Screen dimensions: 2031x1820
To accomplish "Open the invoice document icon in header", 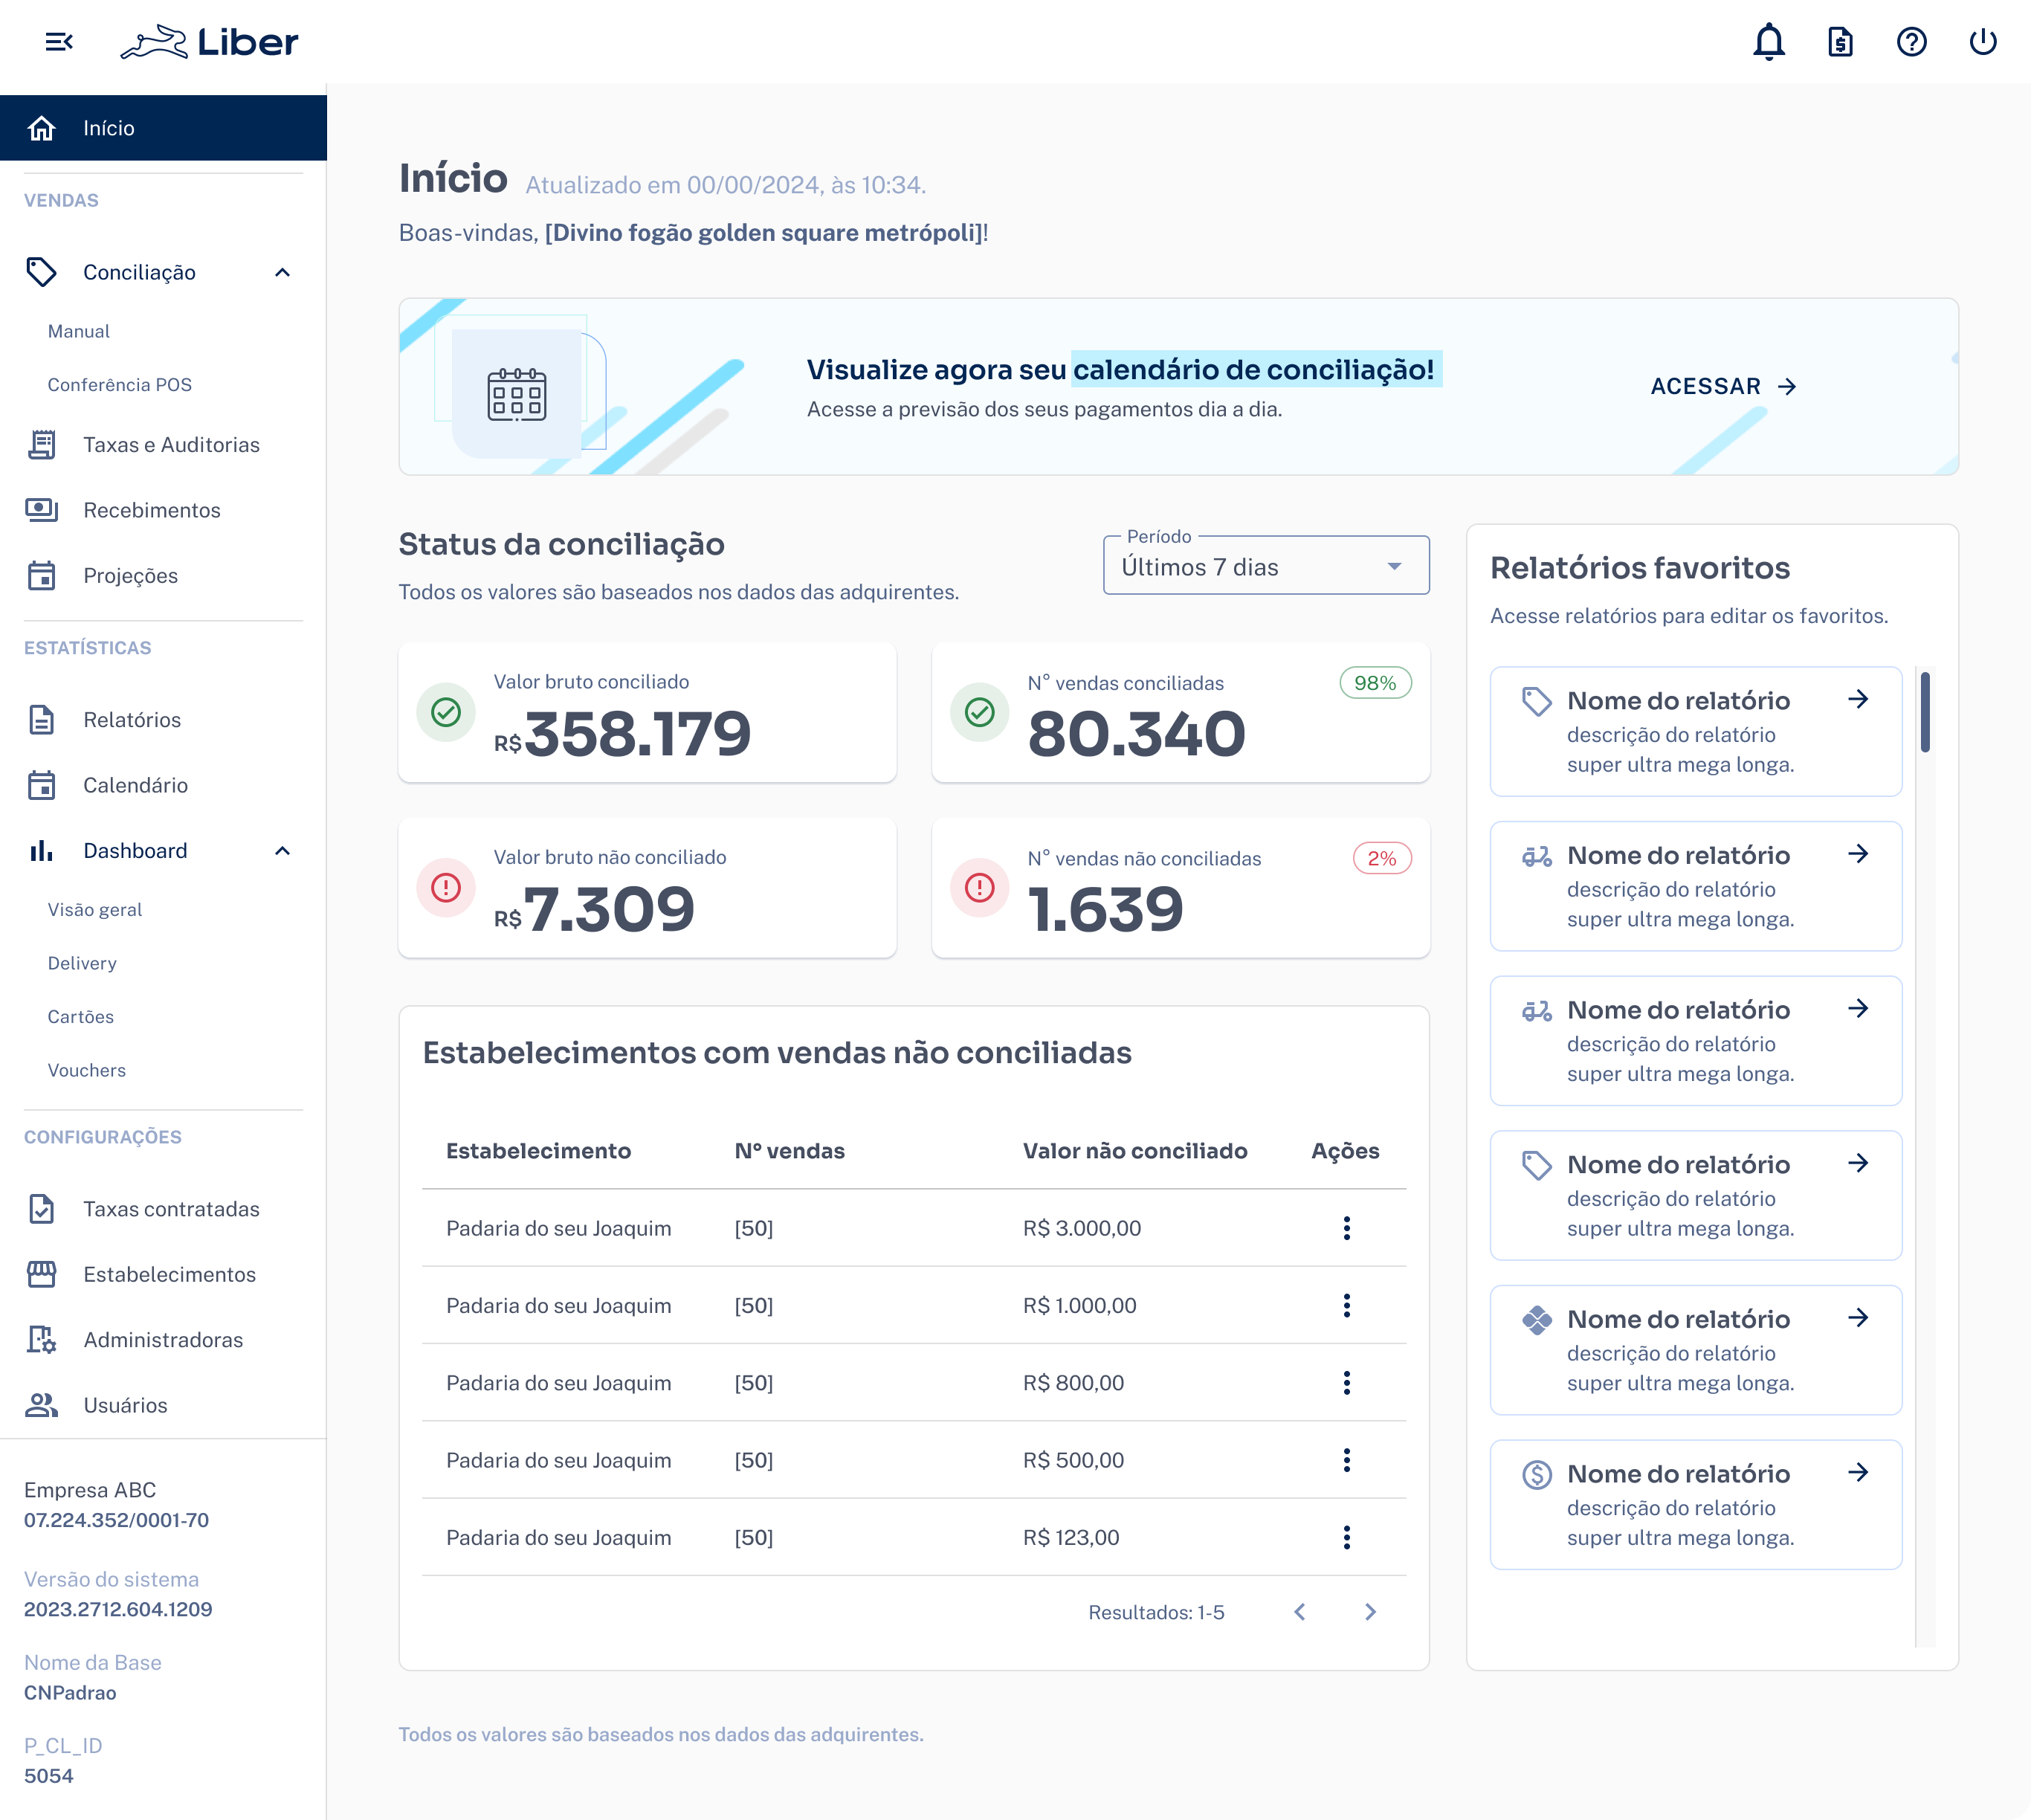I will click(x=1840, y=42).
